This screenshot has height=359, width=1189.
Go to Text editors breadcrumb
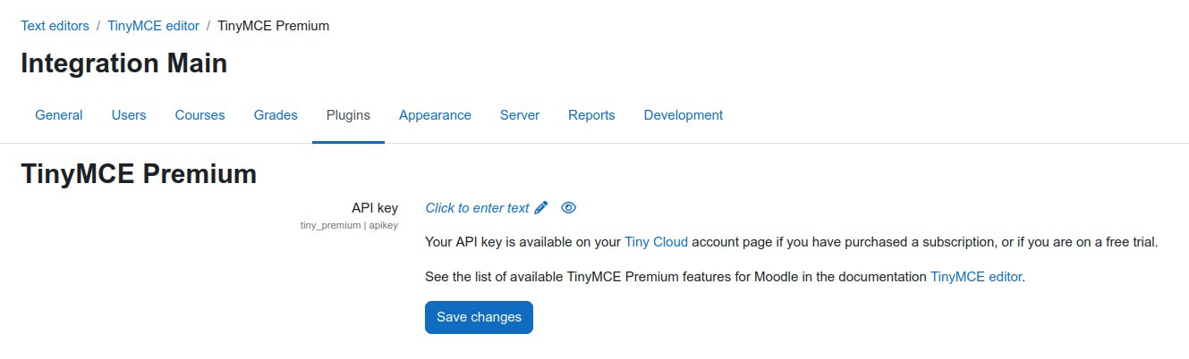[x=55, y=26]
